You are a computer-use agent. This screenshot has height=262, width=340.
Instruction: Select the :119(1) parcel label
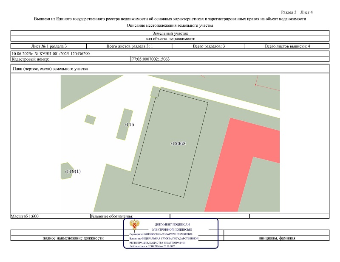(x=73, y=172)
